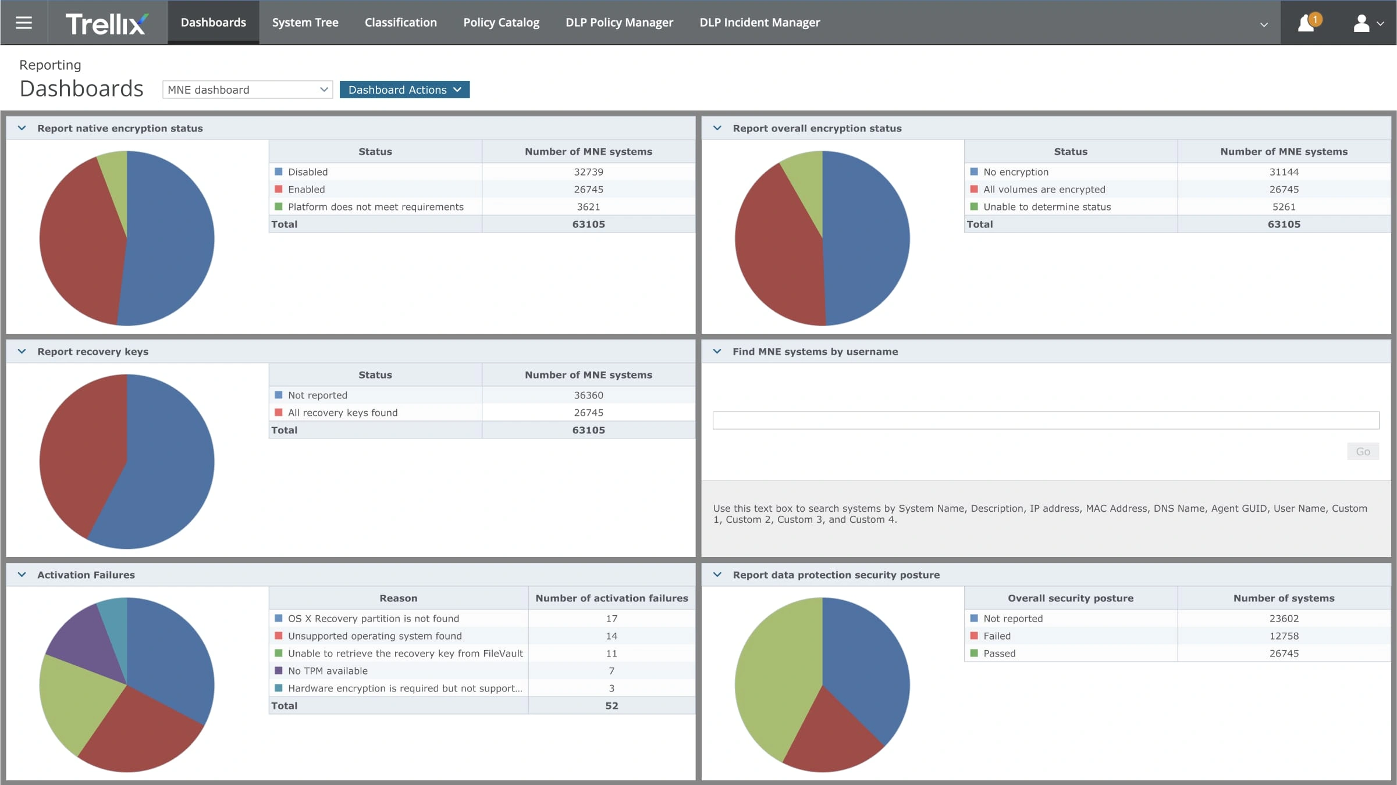Click the Trellix logo
The image size is (1397, 785).
[107, 24]
